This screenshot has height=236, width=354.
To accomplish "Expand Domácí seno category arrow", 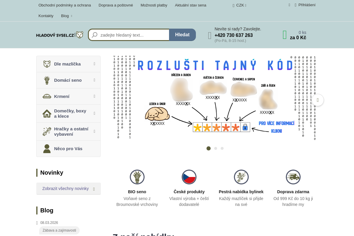I will tap(94, 80).
